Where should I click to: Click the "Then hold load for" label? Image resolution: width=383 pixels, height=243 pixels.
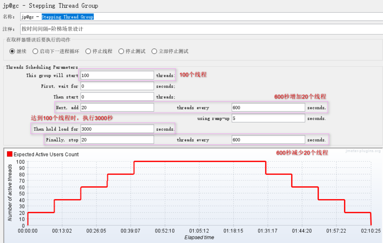[x=56, y=129]
